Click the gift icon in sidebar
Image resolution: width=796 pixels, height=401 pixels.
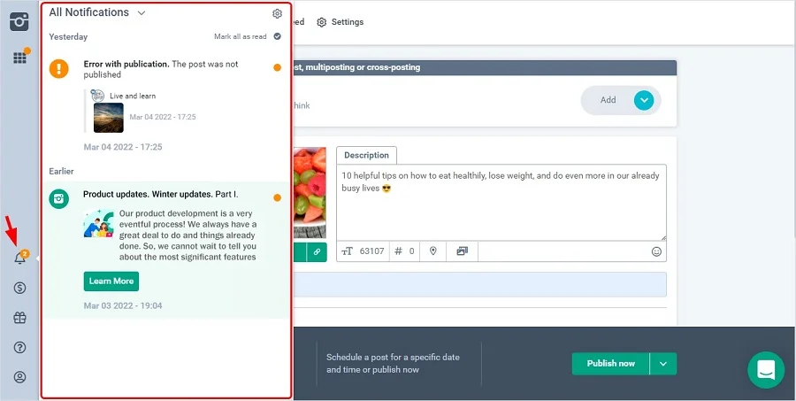(19, 318)
